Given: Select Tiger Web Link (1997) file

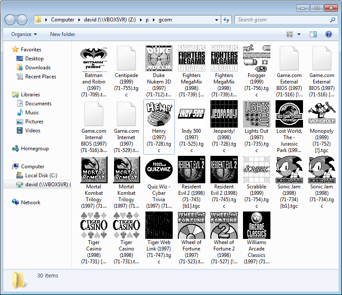Looking at the screenshot, I should [159, 238].
